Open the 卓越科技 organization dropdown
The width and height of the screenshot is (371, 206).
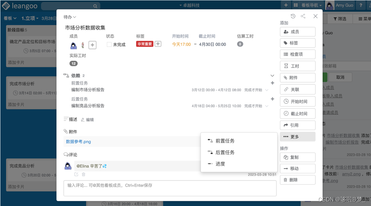[189, 5]
